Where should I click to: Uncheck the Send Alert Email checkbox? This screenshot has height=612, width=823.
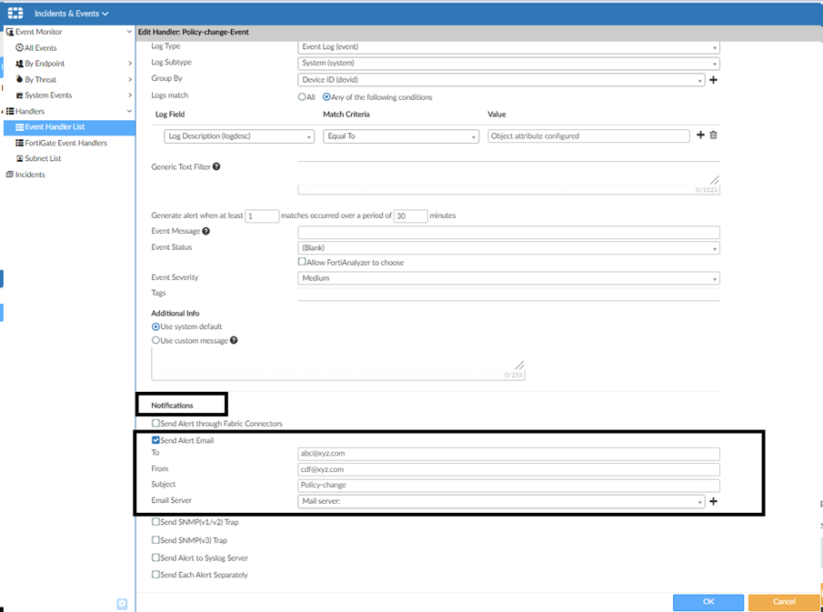[x=156, y=440]
